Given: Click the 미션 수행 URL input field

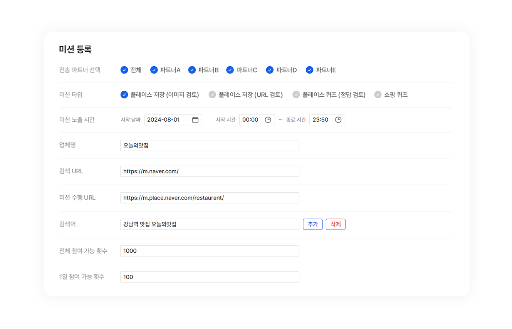Looking at the screenshot, I should coord(210,198).
